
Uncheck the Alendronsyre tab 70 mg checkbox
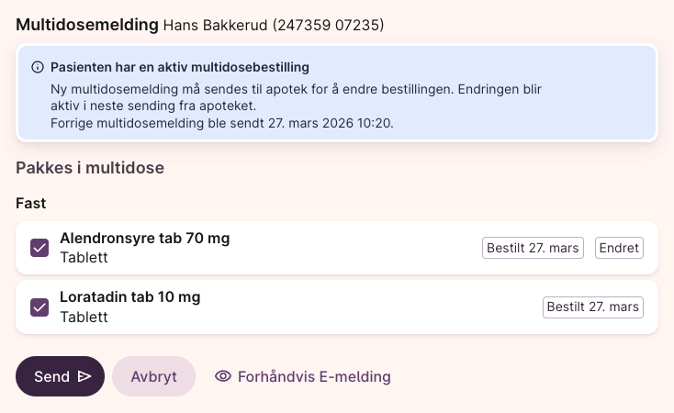tap(40, 248)
